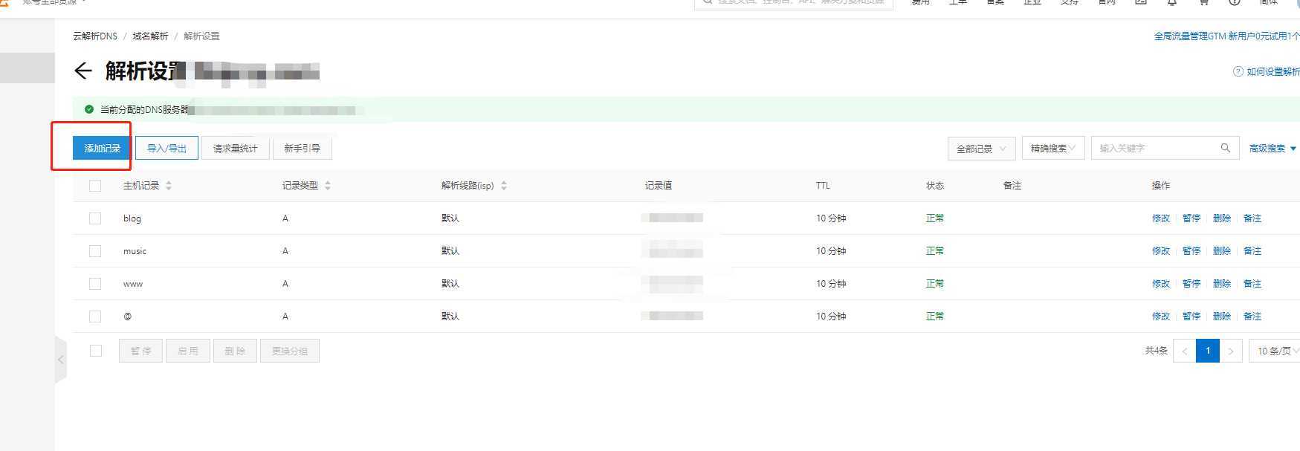
Task: Click 暂停 for the blog record
Action: tap(1191, 218)
